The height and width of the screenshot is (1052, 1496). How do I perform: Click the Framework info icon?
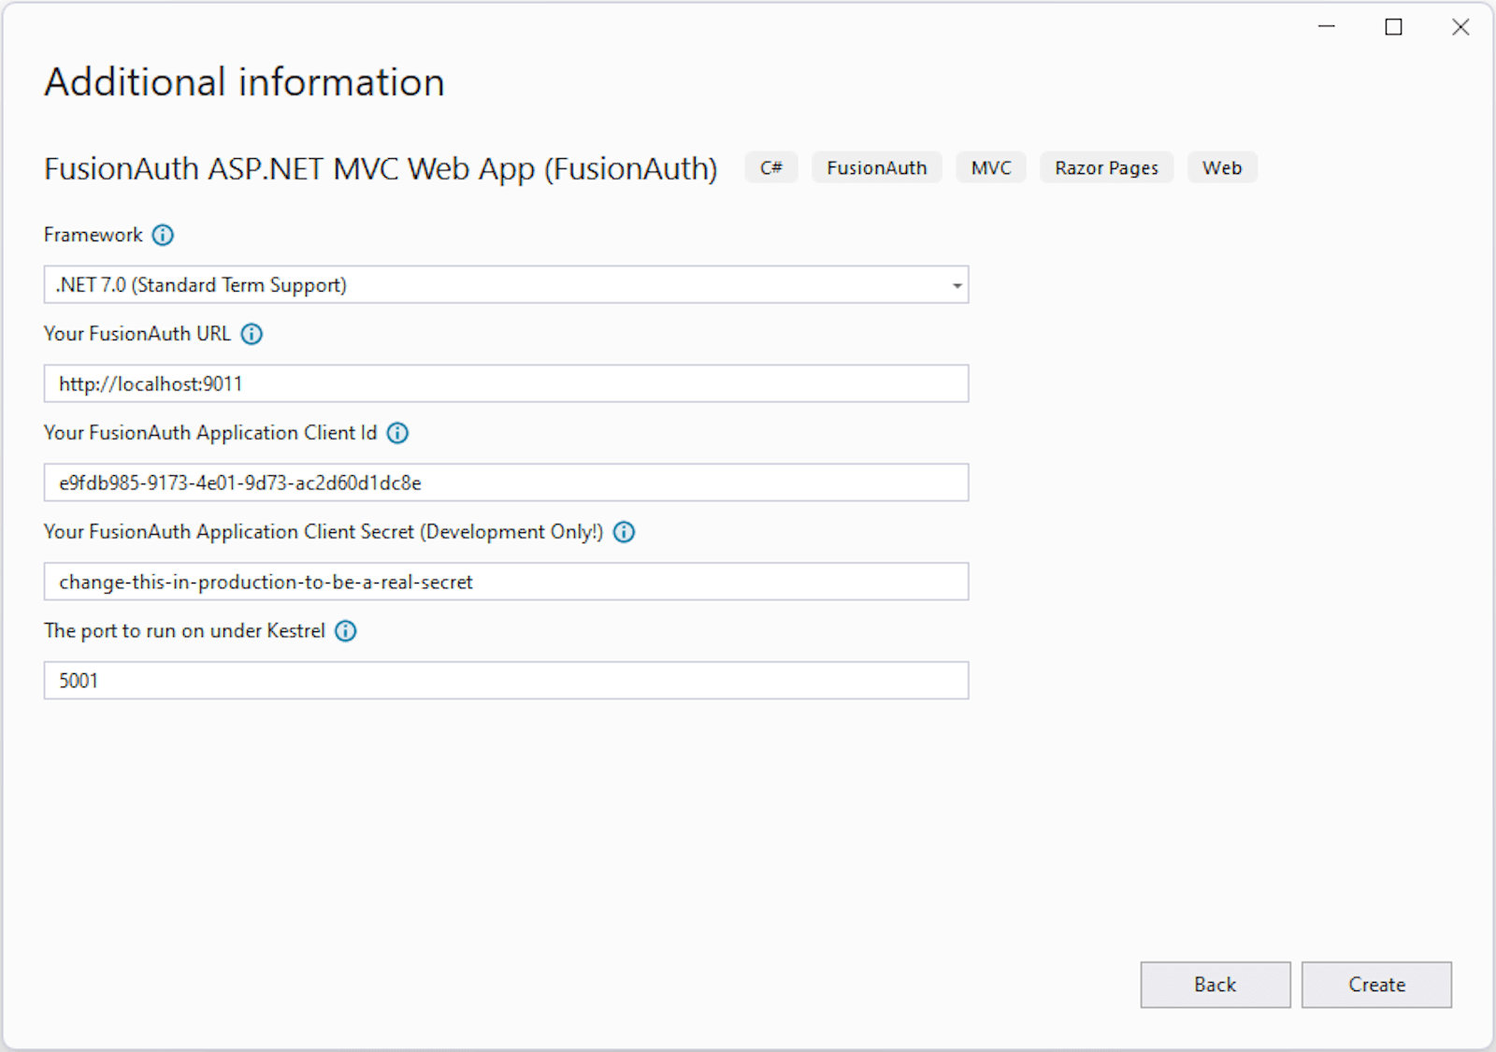tap(163, 235)
